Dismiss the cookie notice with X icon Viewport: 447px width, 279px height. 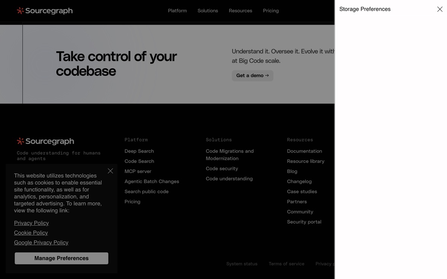coord(110,171)
